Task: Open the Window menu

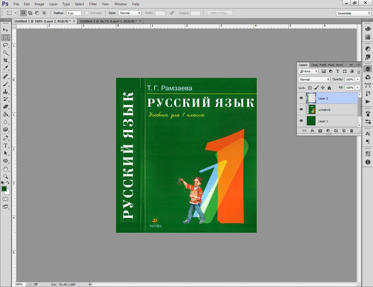Action: (121, 4)
